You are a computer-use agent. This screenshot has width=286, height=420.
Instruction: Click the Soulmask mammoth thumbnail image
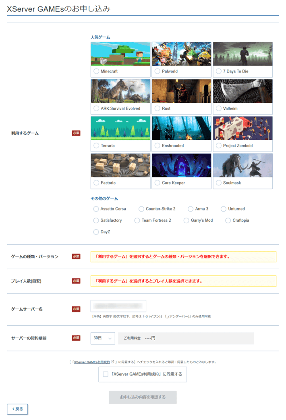click(243, 165)
